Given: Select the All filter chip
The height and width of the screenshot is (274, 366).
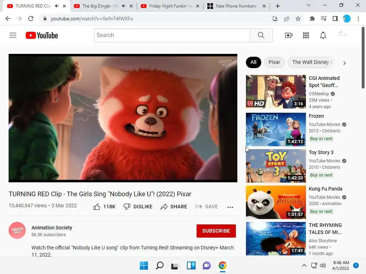Looking at the screenshot, I should click(x=253, y=62).
